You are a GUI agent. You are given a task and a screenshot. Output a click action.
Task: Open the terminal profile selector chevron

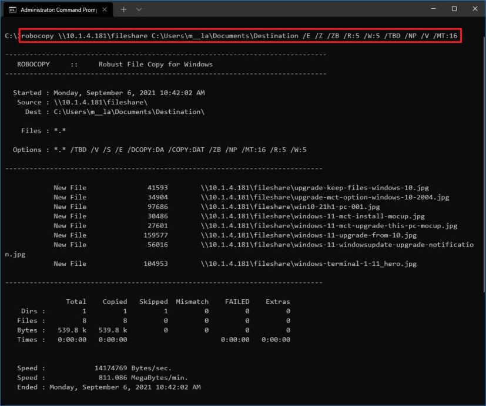pos(139,9)
